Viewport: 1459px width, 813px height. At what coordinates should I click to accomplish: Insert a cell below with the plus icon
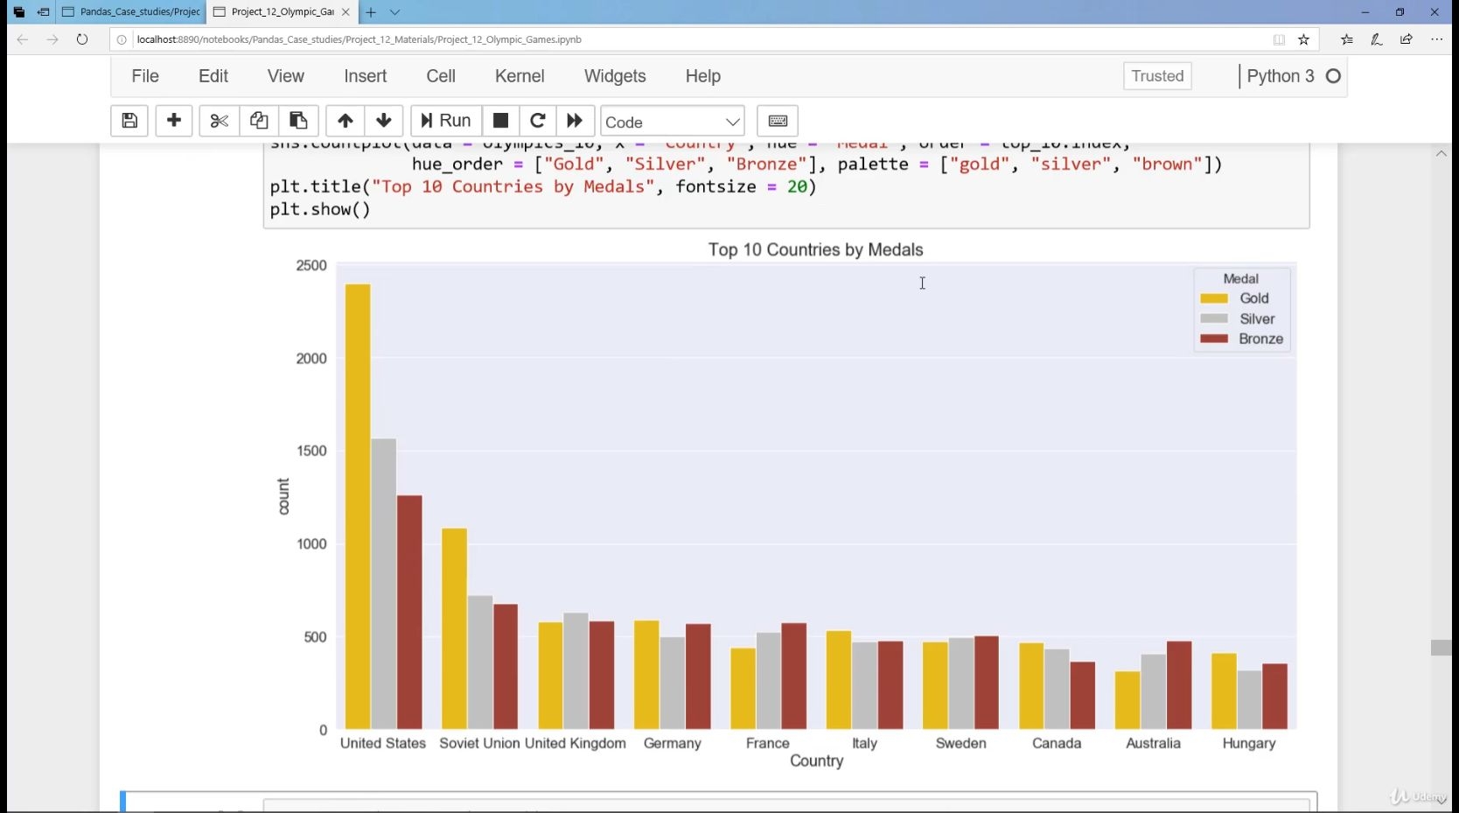click(174, 121)
